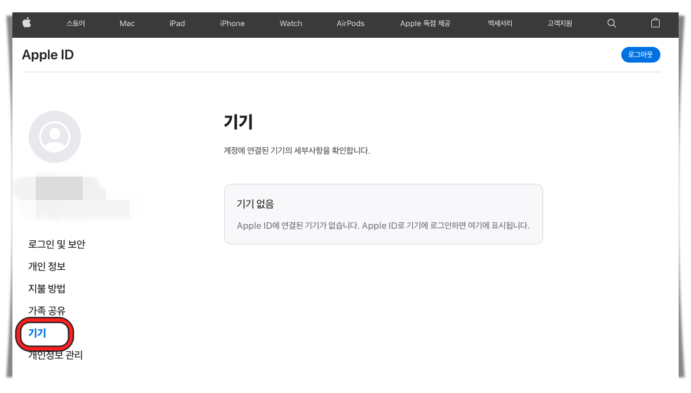The height and width of the screenshot is (393, 691).
Task: Open the 지불 방법 page
Action: point(46,288)
